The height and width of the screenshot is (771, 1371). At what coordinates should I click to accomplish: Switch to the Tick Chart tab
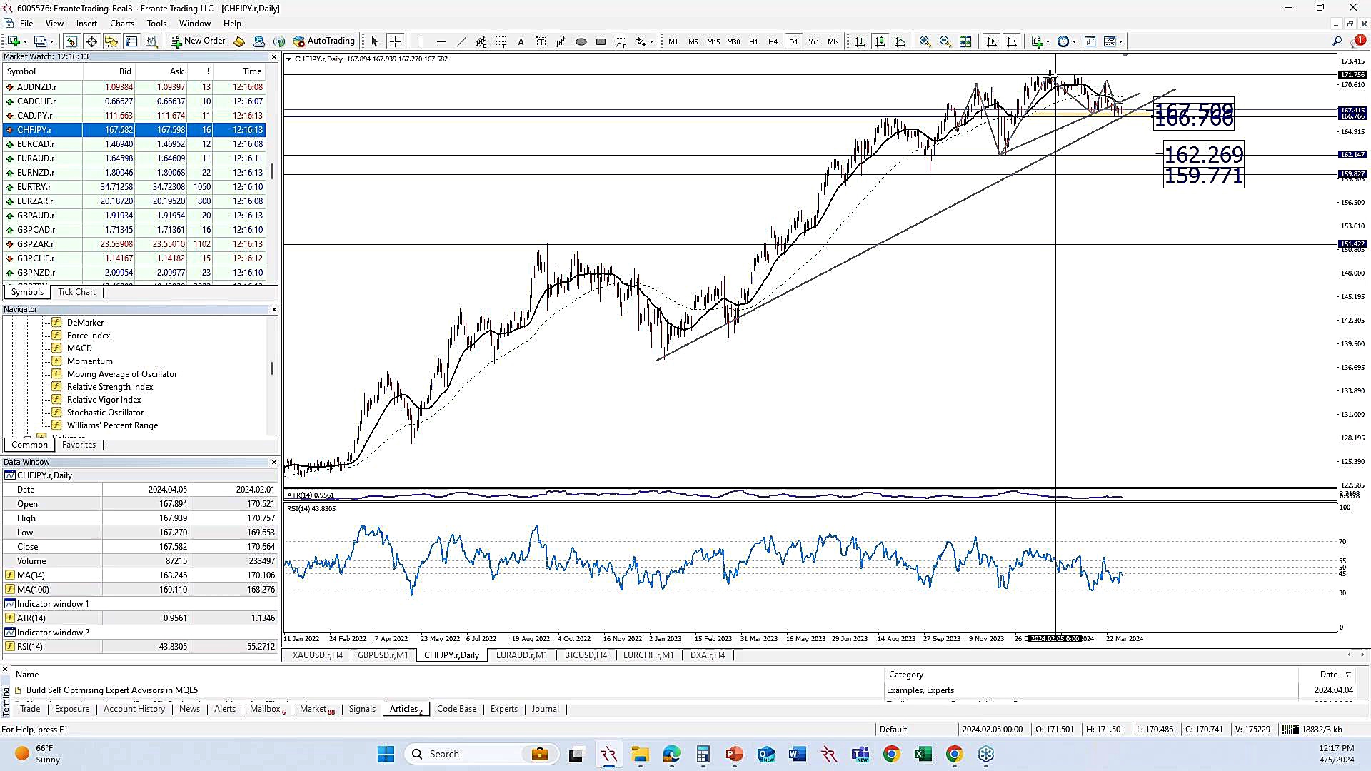click(76, 292)
